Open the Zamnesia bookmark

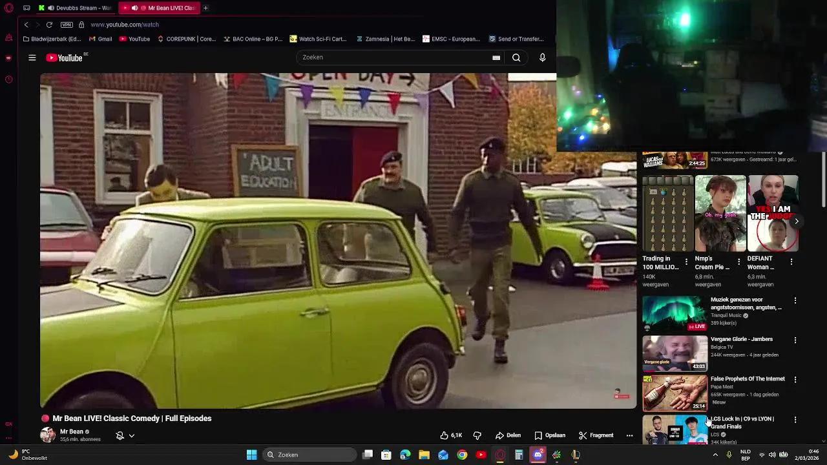(385, 39)
